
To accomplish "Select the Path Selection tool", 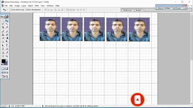I will click(x=3, y=45).
